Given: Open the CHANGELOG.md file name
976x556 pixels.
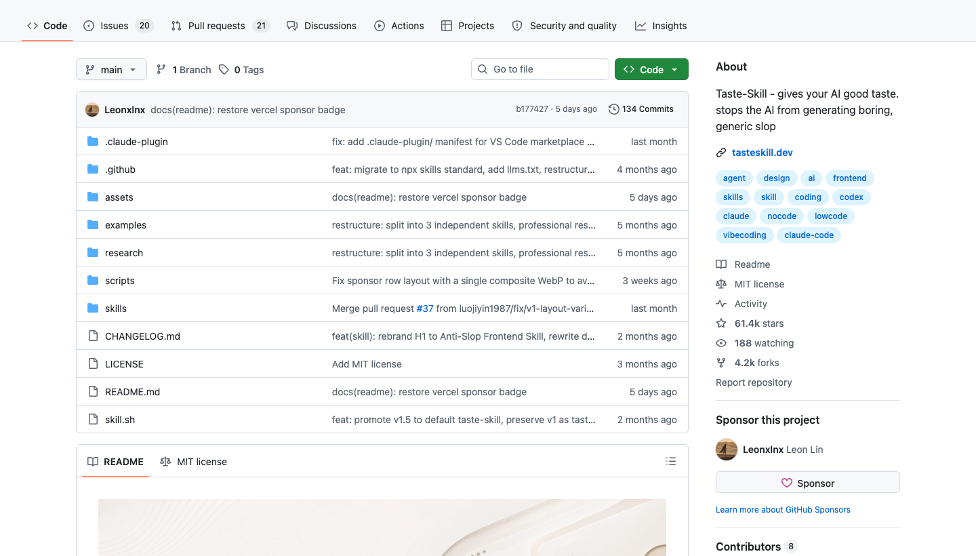Looking at the screenshot, I should click(x=142, y=336).
